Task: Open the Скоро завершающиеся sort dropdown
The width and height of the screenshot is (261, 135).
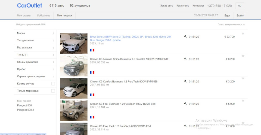Action: [231, 24]
